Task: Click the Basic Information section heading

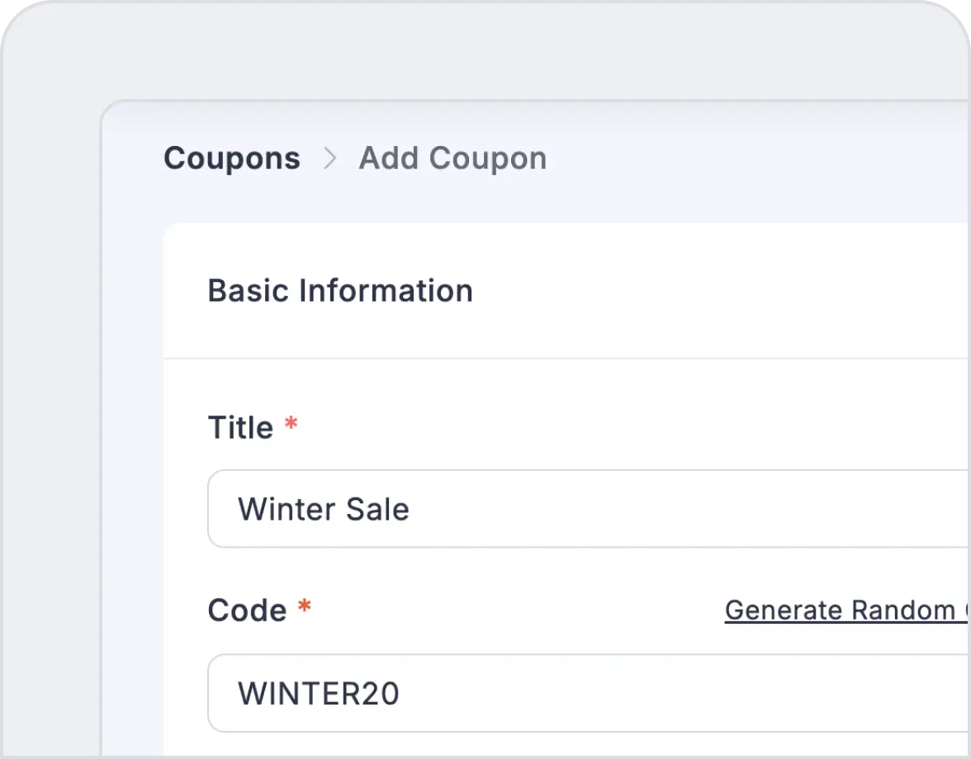Action: [x=340, y=290]
